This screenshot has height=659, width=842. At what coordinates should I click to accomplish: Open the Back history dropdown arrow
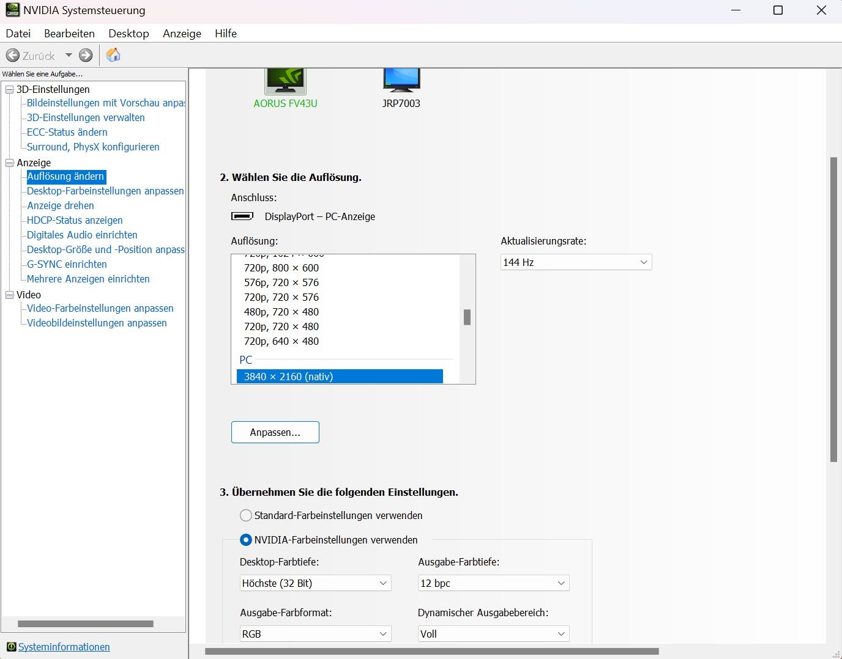tap(69, 56)
